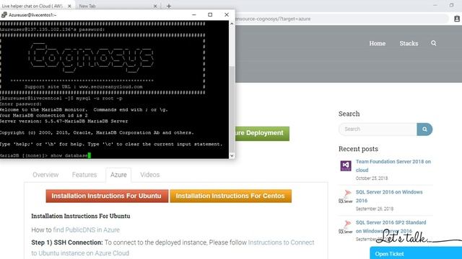The height and width of the screenshot is (259, 462).
Task: Minimize the browser window
Action: click(435, 5)
